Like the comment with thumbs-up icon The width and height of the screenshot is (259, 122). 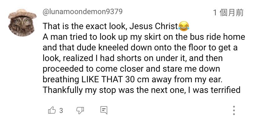point(52,110)
